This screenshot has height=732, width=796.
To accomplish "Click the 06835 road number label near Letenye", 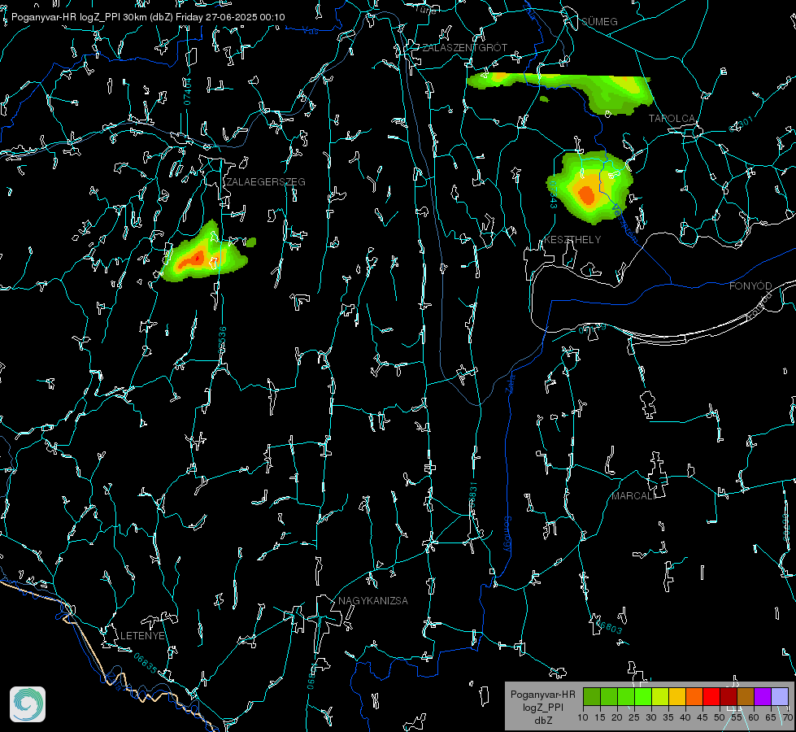I will pyautogui.click(x=146, y=663).
